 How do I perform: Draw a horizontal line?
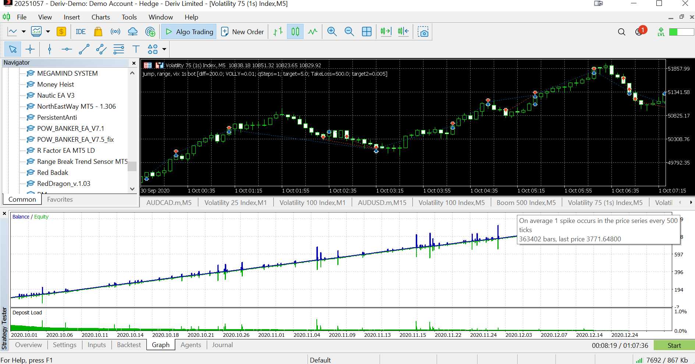point(67,49)
